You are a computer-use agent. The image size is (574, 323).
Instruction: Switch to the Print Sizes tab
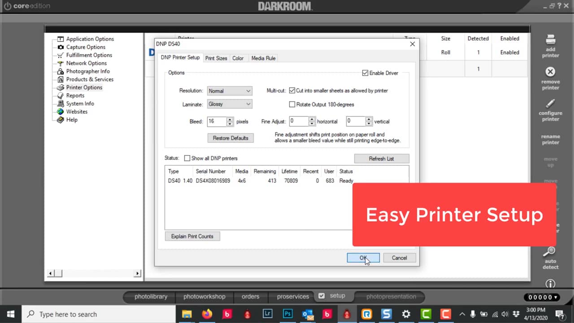coord(216,58)
